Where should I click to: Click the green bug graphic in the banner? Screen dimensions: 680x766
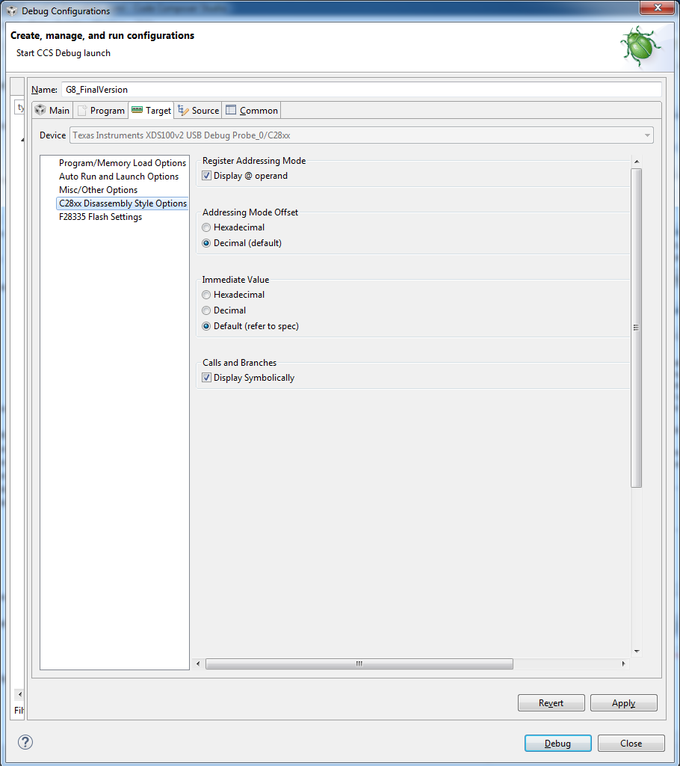pos(639,46)
